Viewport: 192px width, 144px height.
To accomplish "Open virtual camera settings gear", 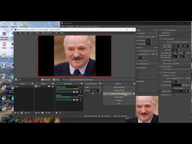I will tap(134, 94).
